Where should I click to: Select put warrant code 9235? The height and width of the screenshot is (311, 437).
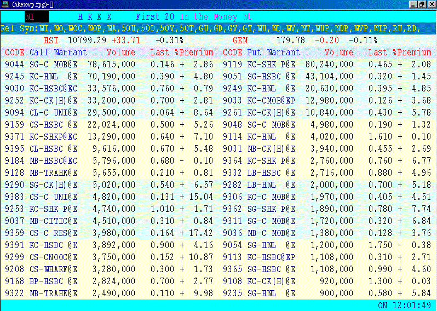click(x=232, y=293)
